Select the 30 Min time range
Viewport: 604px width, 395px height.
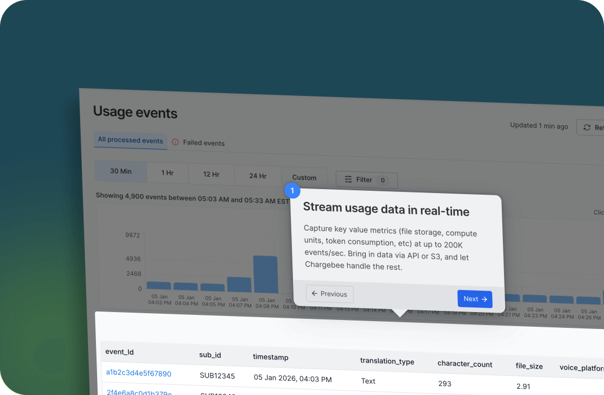coord(121,171)
